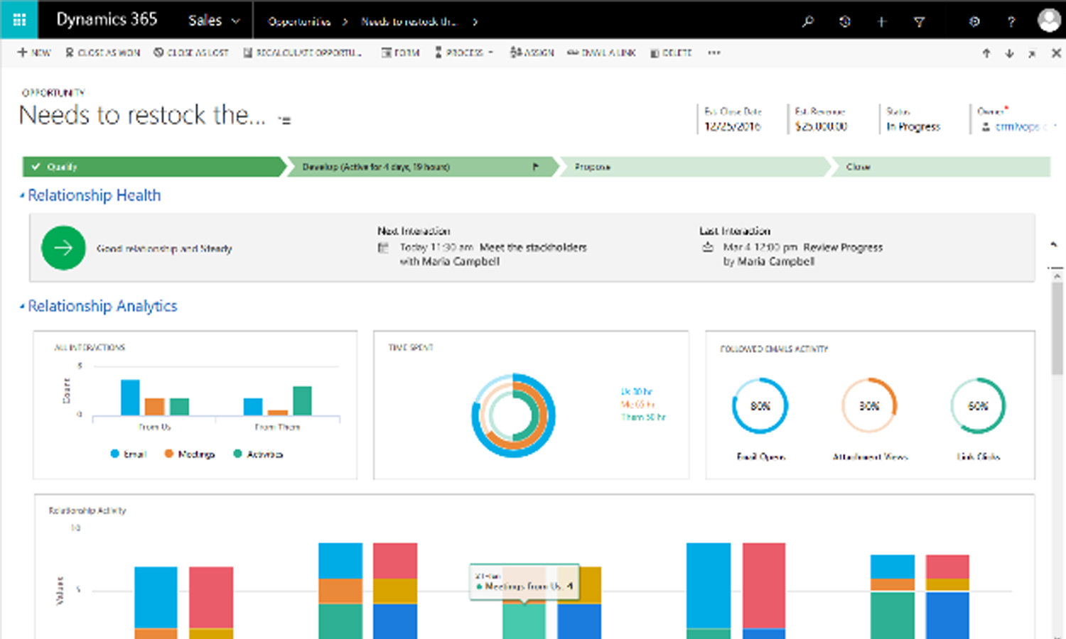Toggle Email legend in All Interactions
The width and height of the screenshot is (1066, 639).
coord(129,454)
